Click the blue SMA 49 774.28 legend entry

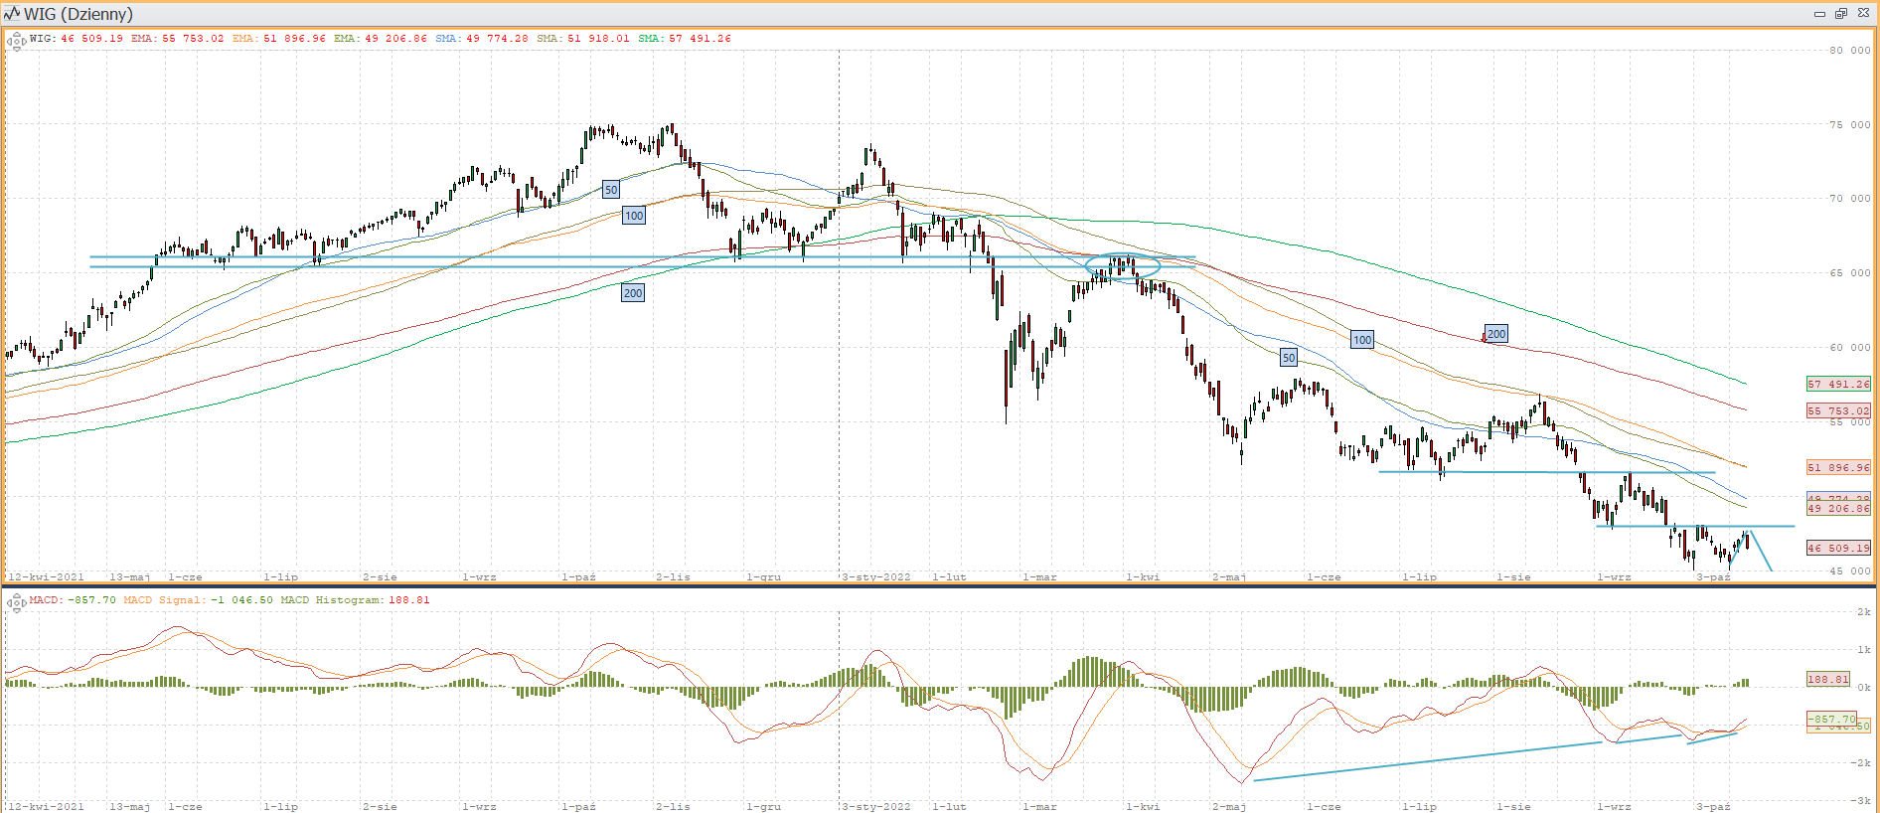point(481,39)
